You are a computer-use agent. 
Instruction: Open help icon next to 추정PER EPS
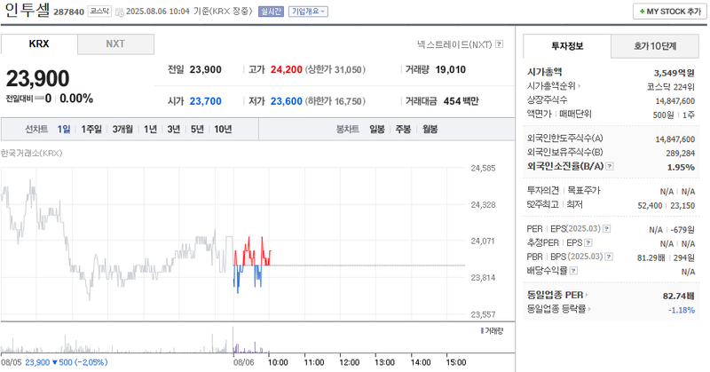pos(588,243)
